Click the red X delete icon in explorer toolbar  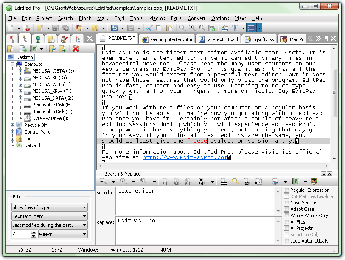[x=76, y=49]
